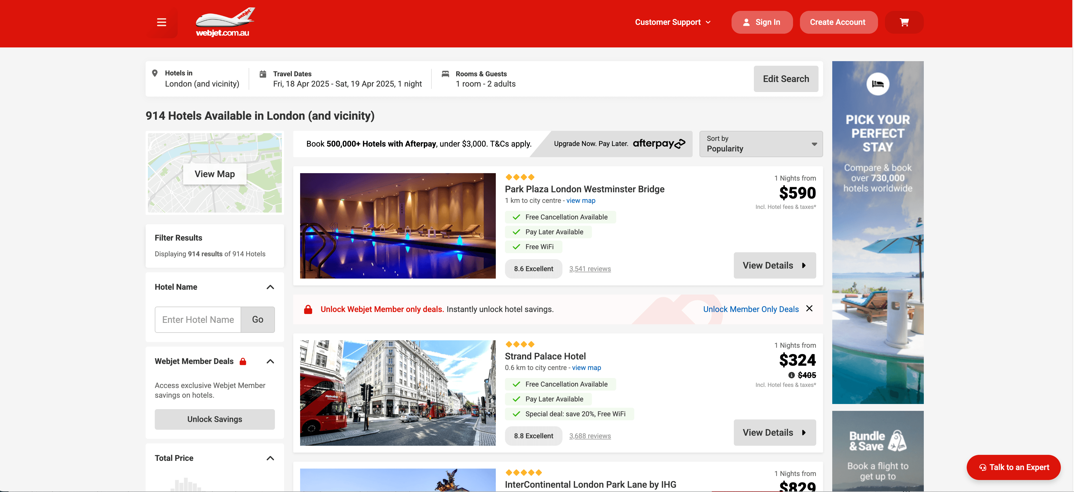1074x492 pixels.
Task: Open the shopping cart icon
Action: coord(904,23)
